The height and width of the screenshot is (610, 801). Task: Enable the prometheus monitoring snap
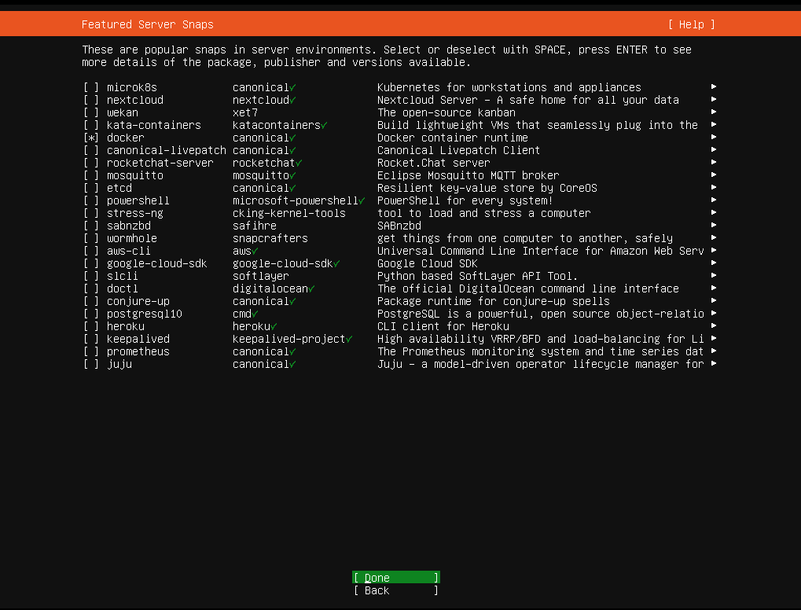90,351
